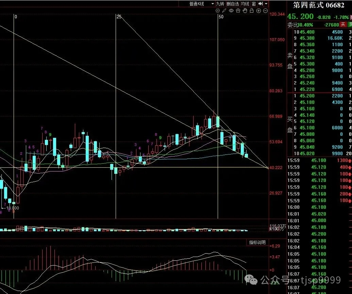Toggle the 九转 indicator button
The width and height of the screenshot is (352, 294).
[x=220, y=4]
